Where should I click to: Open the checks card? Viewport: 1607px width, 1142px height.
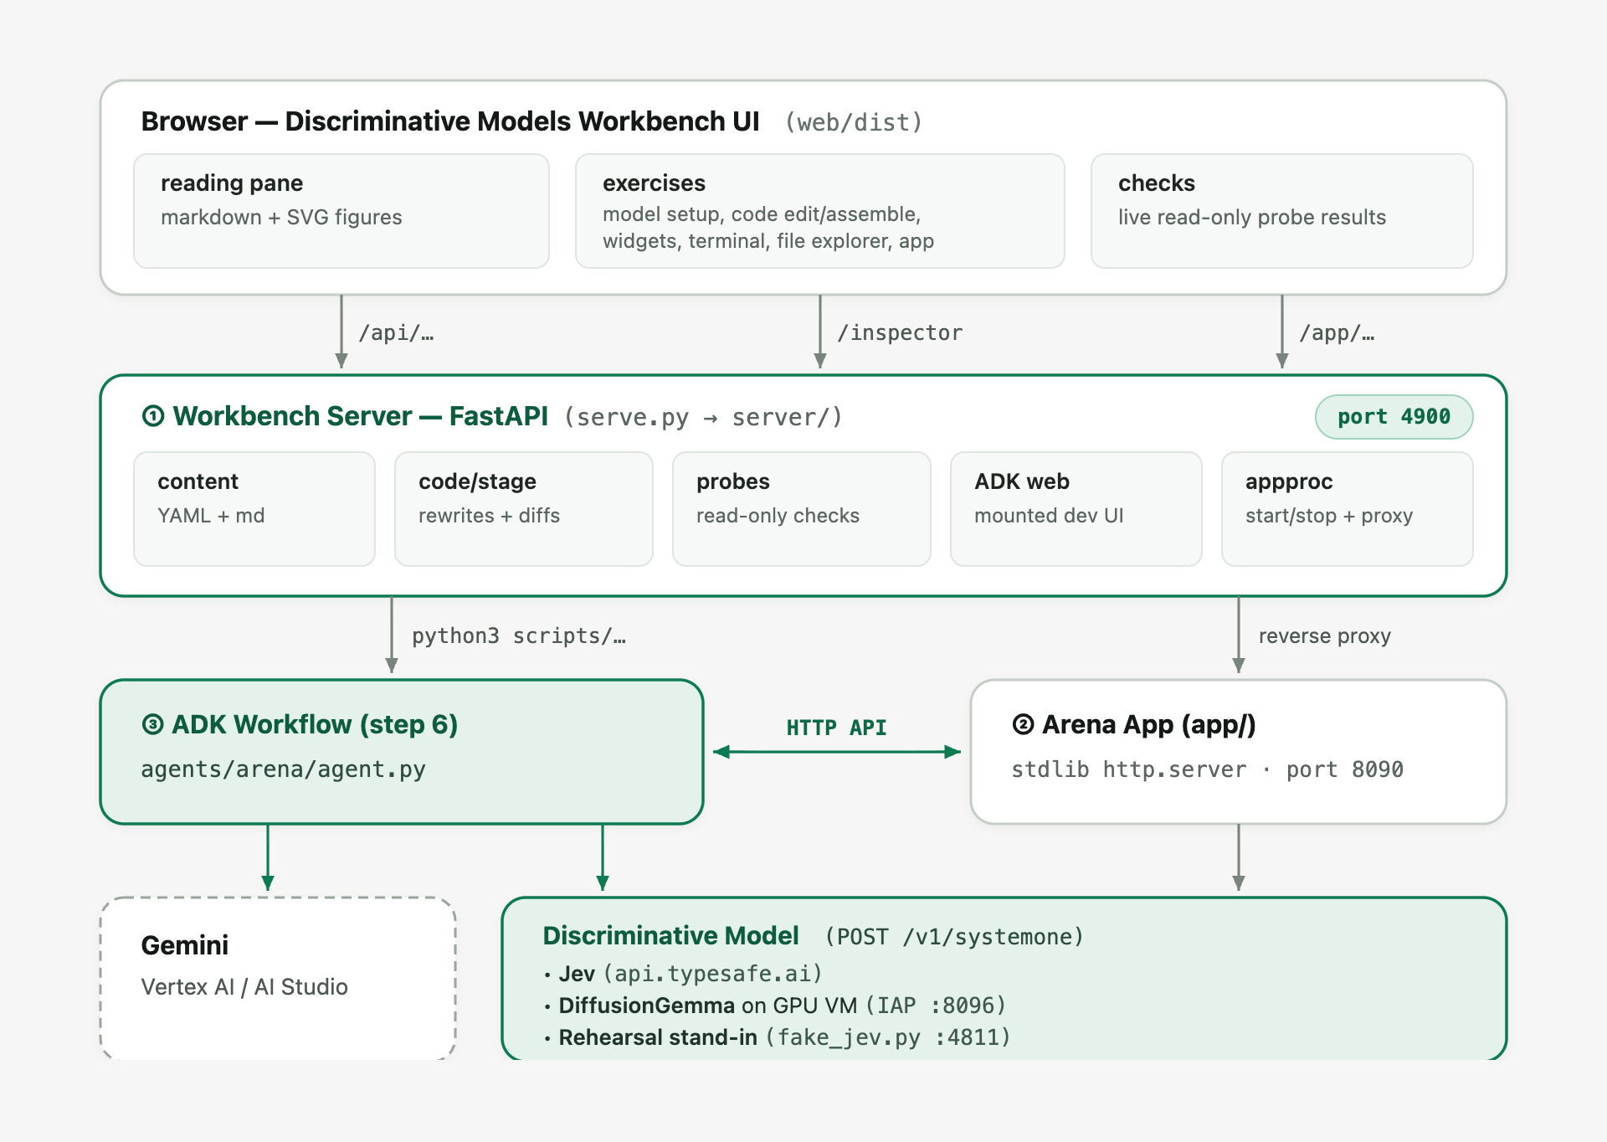pyautogui.click(x=1282, y=211)
